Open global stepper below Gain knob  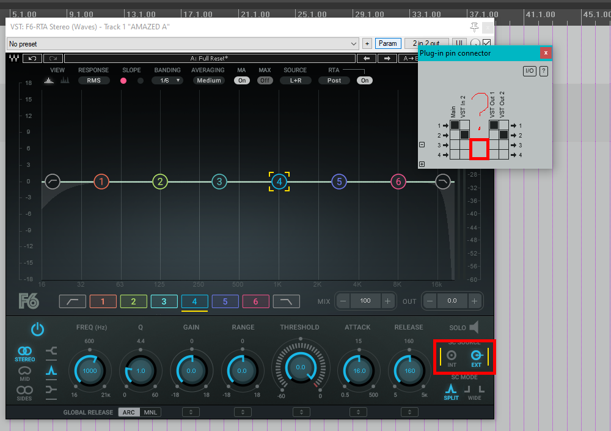191,412
